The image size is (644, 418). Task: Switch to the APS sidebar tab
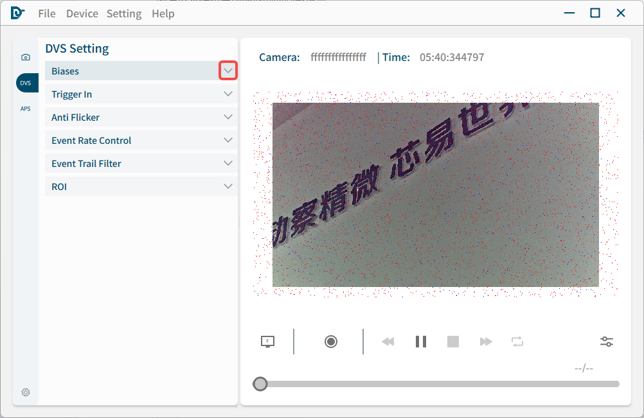[26, 108]
